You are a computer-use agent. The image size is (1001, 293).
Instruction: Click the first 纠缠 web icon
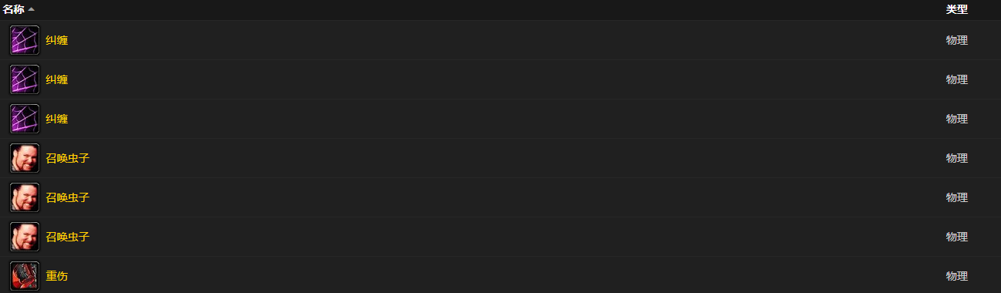pyautogui.click(x=25, y=40)
